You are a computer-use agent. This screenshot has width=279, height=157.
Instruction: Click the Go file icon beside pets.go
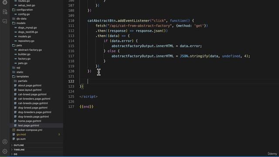point(16,63)
